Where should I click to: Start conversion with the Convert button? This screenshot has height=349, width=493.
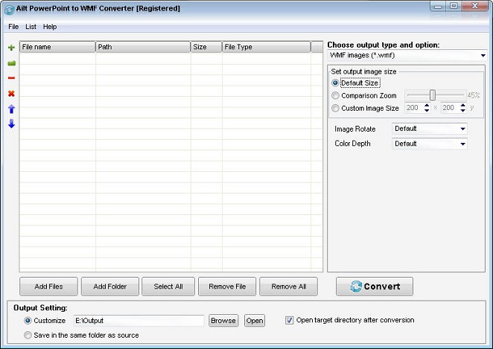point(375,286)
